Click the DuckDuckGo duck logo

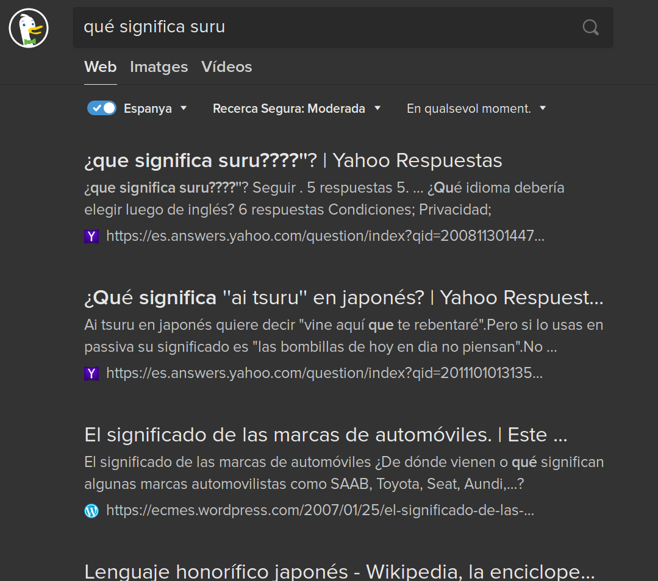[x=29, y=29]
